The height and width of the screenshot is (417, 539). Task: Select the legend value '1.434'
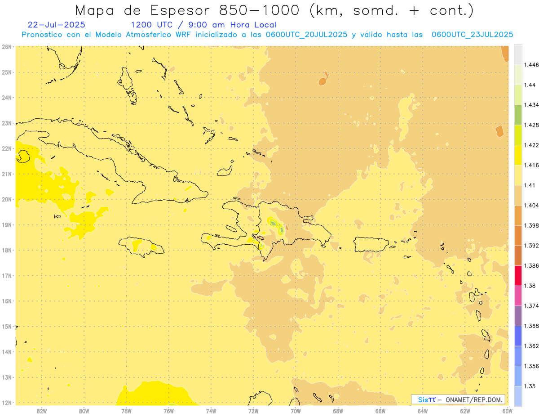531,105
